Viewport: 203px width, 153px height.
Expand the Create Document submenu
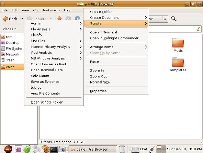point(116,18)
